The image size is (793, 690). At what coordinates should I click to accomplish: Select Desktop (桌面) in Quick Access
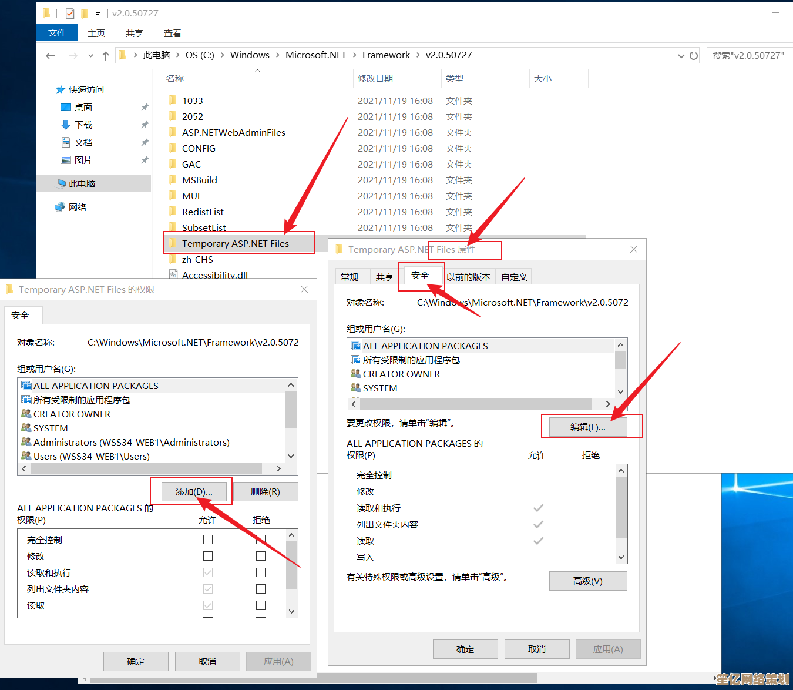[x=83, y=108]
